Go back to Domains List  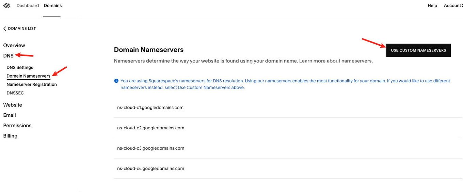click(x=19, y=29)
